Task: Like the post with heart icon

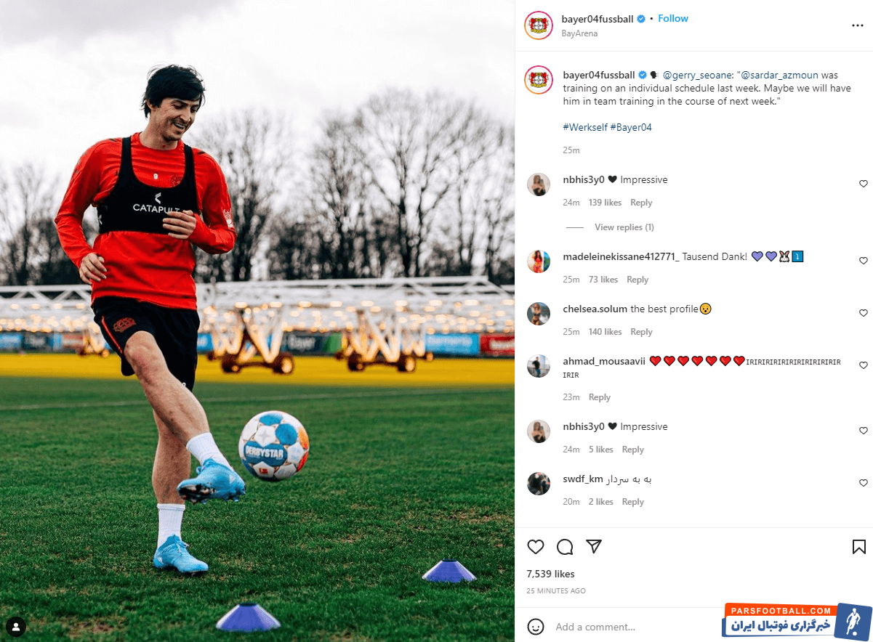Action: click(x=536, y=547)
